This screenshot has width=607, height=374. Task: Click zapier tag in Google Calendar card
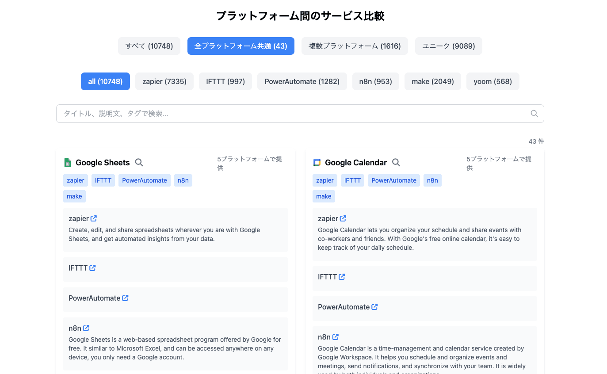click(x=325, y=180)
